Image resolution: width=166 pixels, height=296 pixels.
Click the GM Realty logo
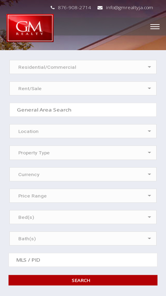click(x=30, y=28)
